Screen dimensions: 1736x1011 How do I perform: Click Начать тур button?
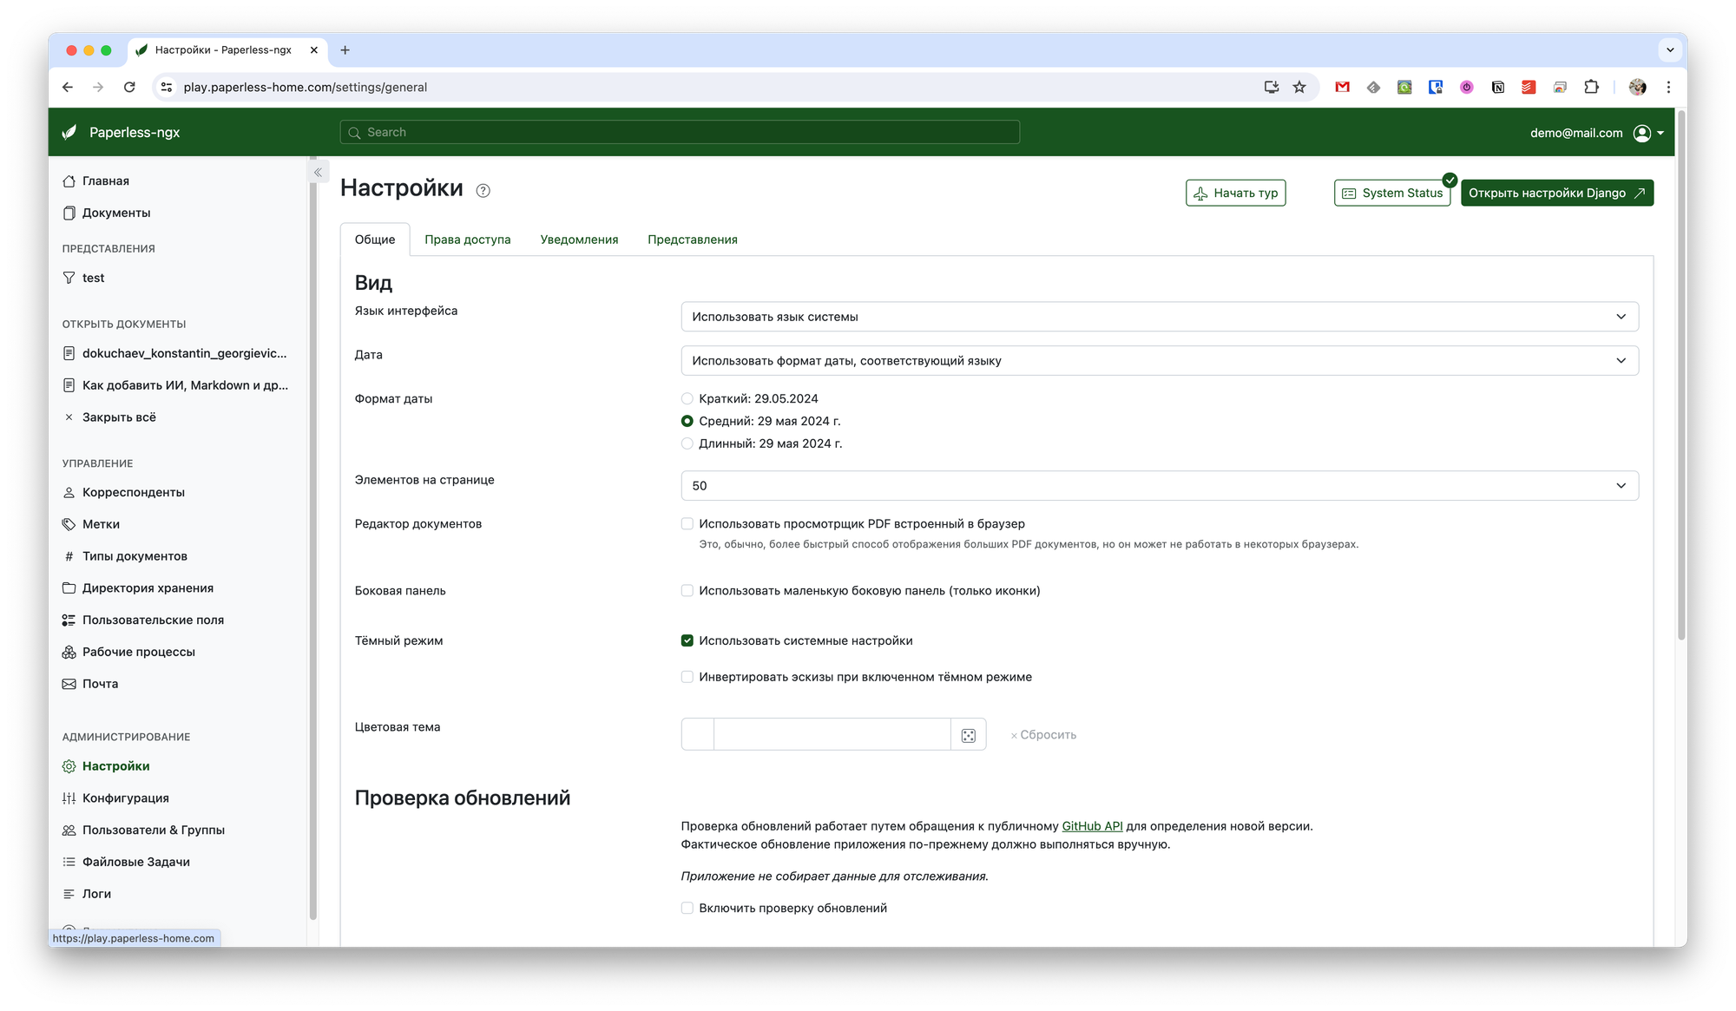1235,193
